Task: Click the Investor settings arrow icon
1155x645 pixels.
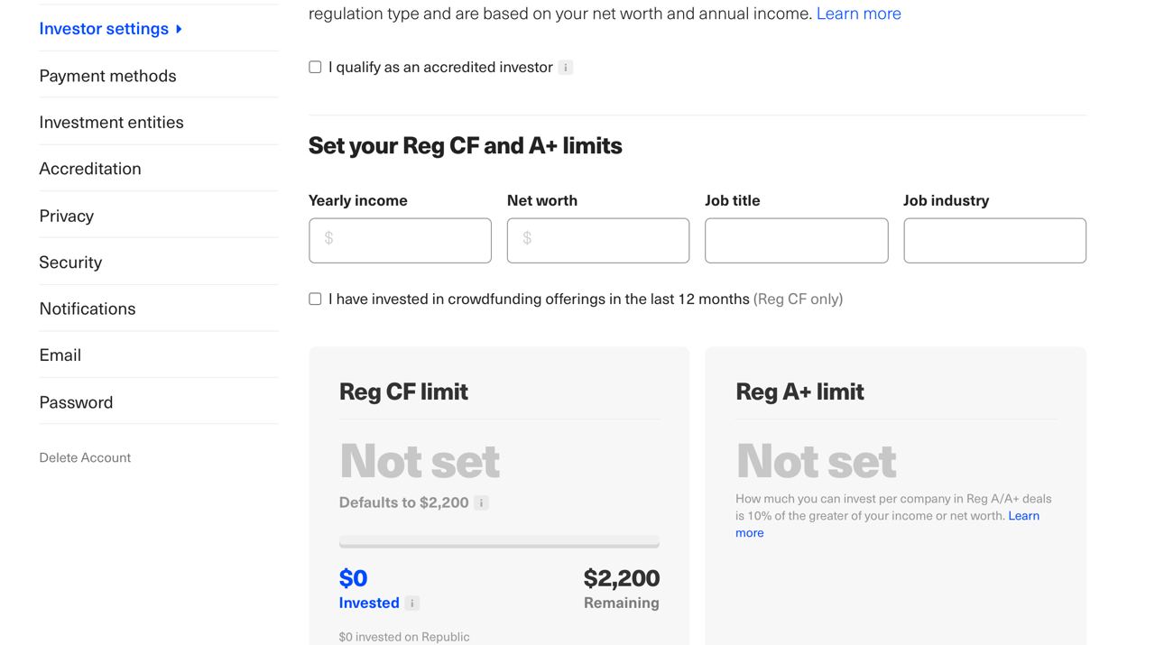Action: (180, 29)
